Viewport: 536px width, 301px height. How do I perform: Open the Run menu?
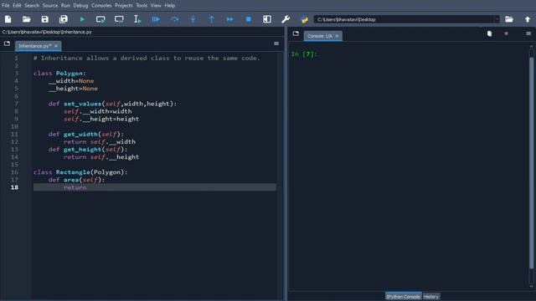pos(65,6)
